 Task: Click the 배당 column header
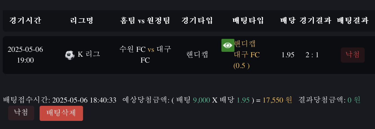pos(288,21)
